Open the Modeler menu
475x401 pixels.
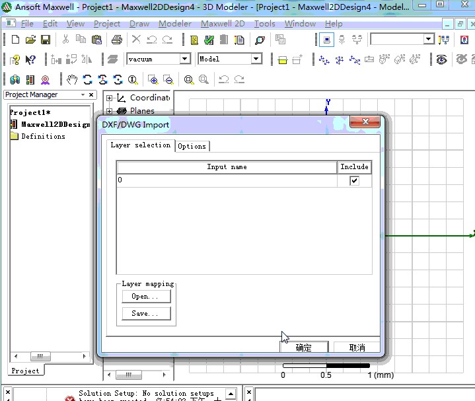(175, 24)
